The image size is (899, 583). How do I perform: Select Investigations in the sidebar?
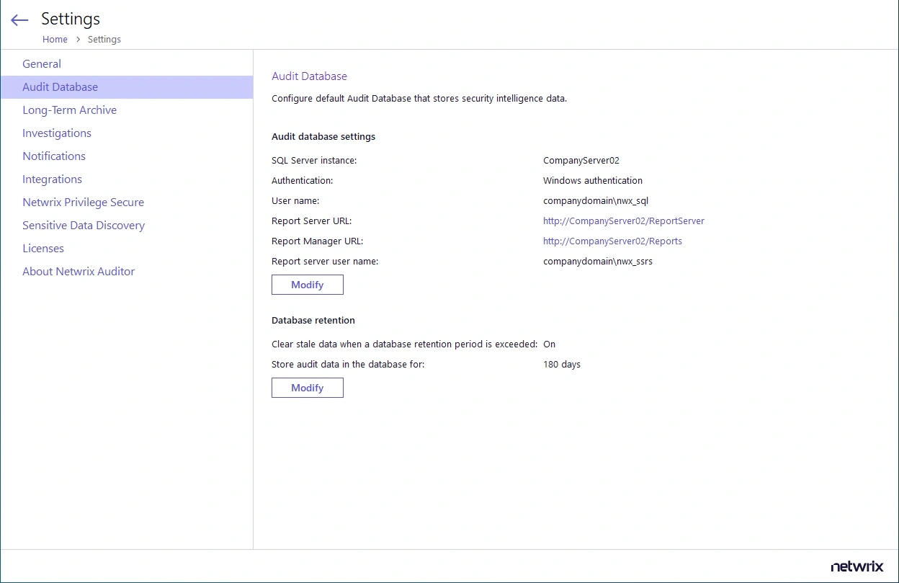click(x=56, y=133)
